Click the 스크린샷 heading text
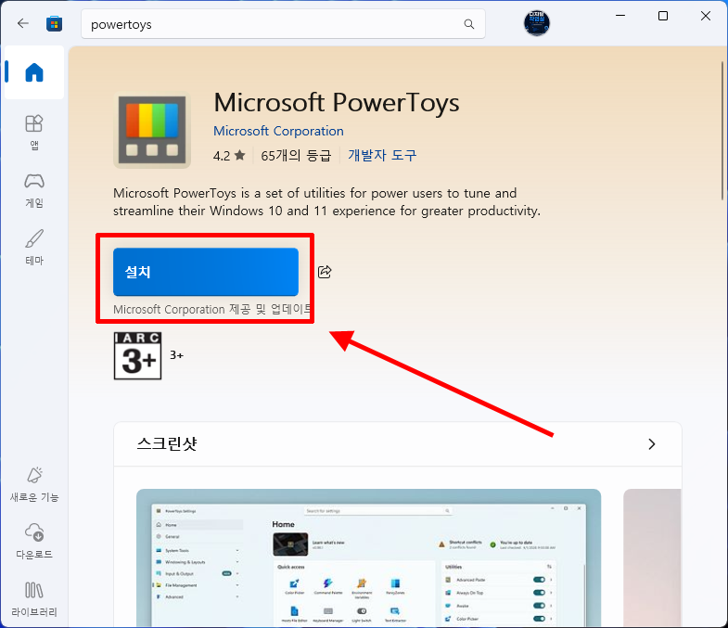The width and height of the screenshot is (728, 628). [x=167, y=443]
